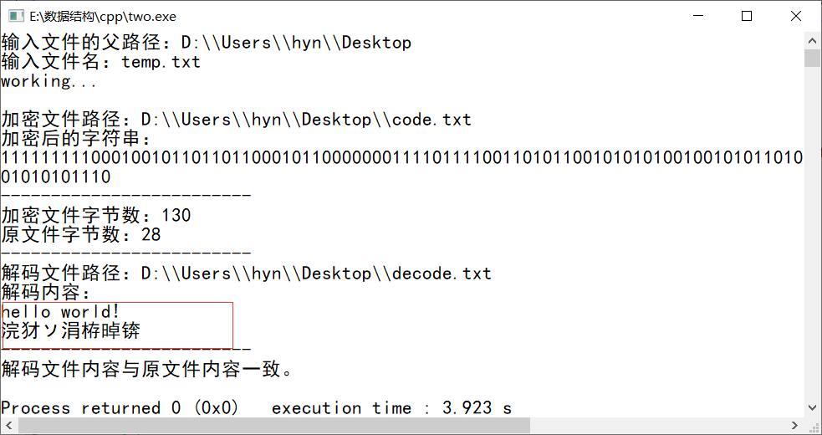822x435 pixels.
Task: Click the title bar text E:\数据结构\cpp\two.exe
Action: point(103,16)
